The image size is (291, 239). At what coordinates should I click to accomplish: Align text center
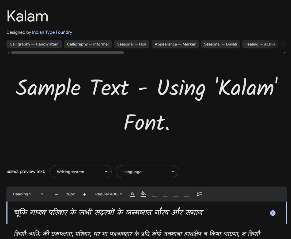pyautogui.click(x=165, y=194)
